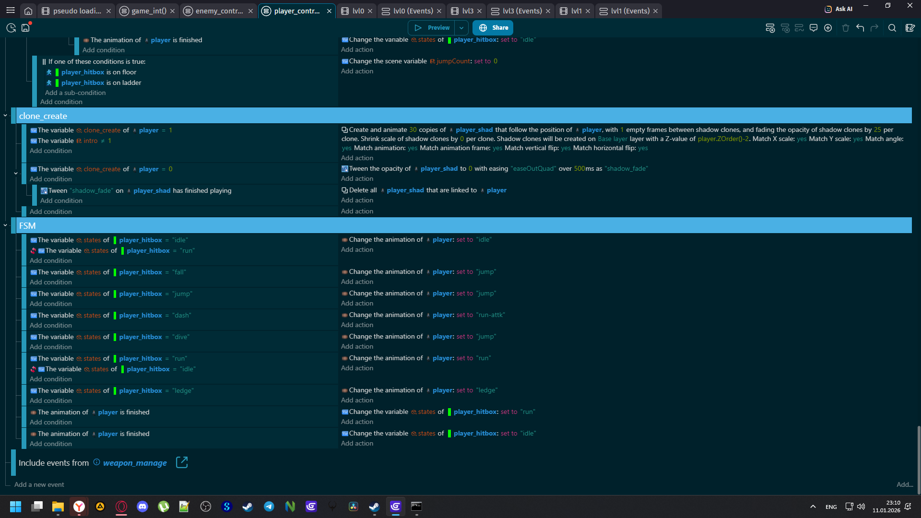Image resolution: width=921 pixels, height=518 pixels.
Task: Open the Preview options dropdown arrow
Action: pos(461,28)
